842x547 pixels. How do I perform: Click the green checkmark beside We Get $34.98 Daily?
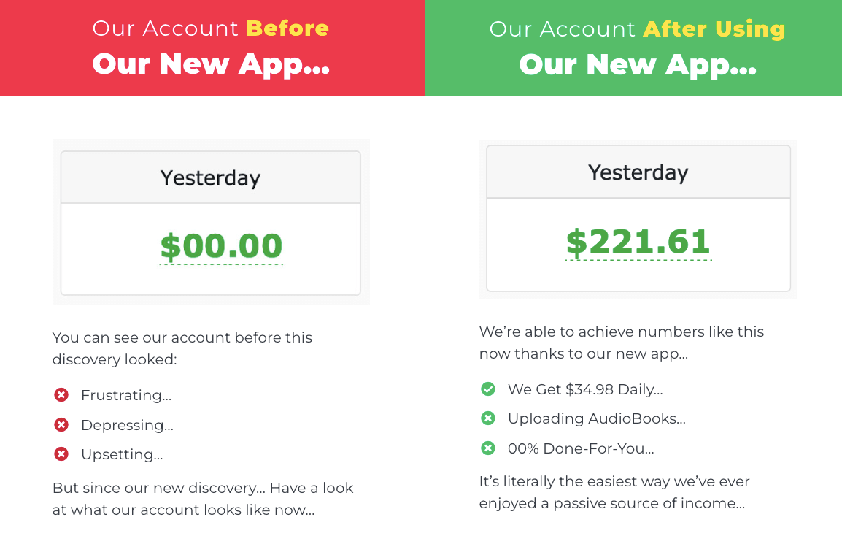pyautogui.click(x=488, y=389)
